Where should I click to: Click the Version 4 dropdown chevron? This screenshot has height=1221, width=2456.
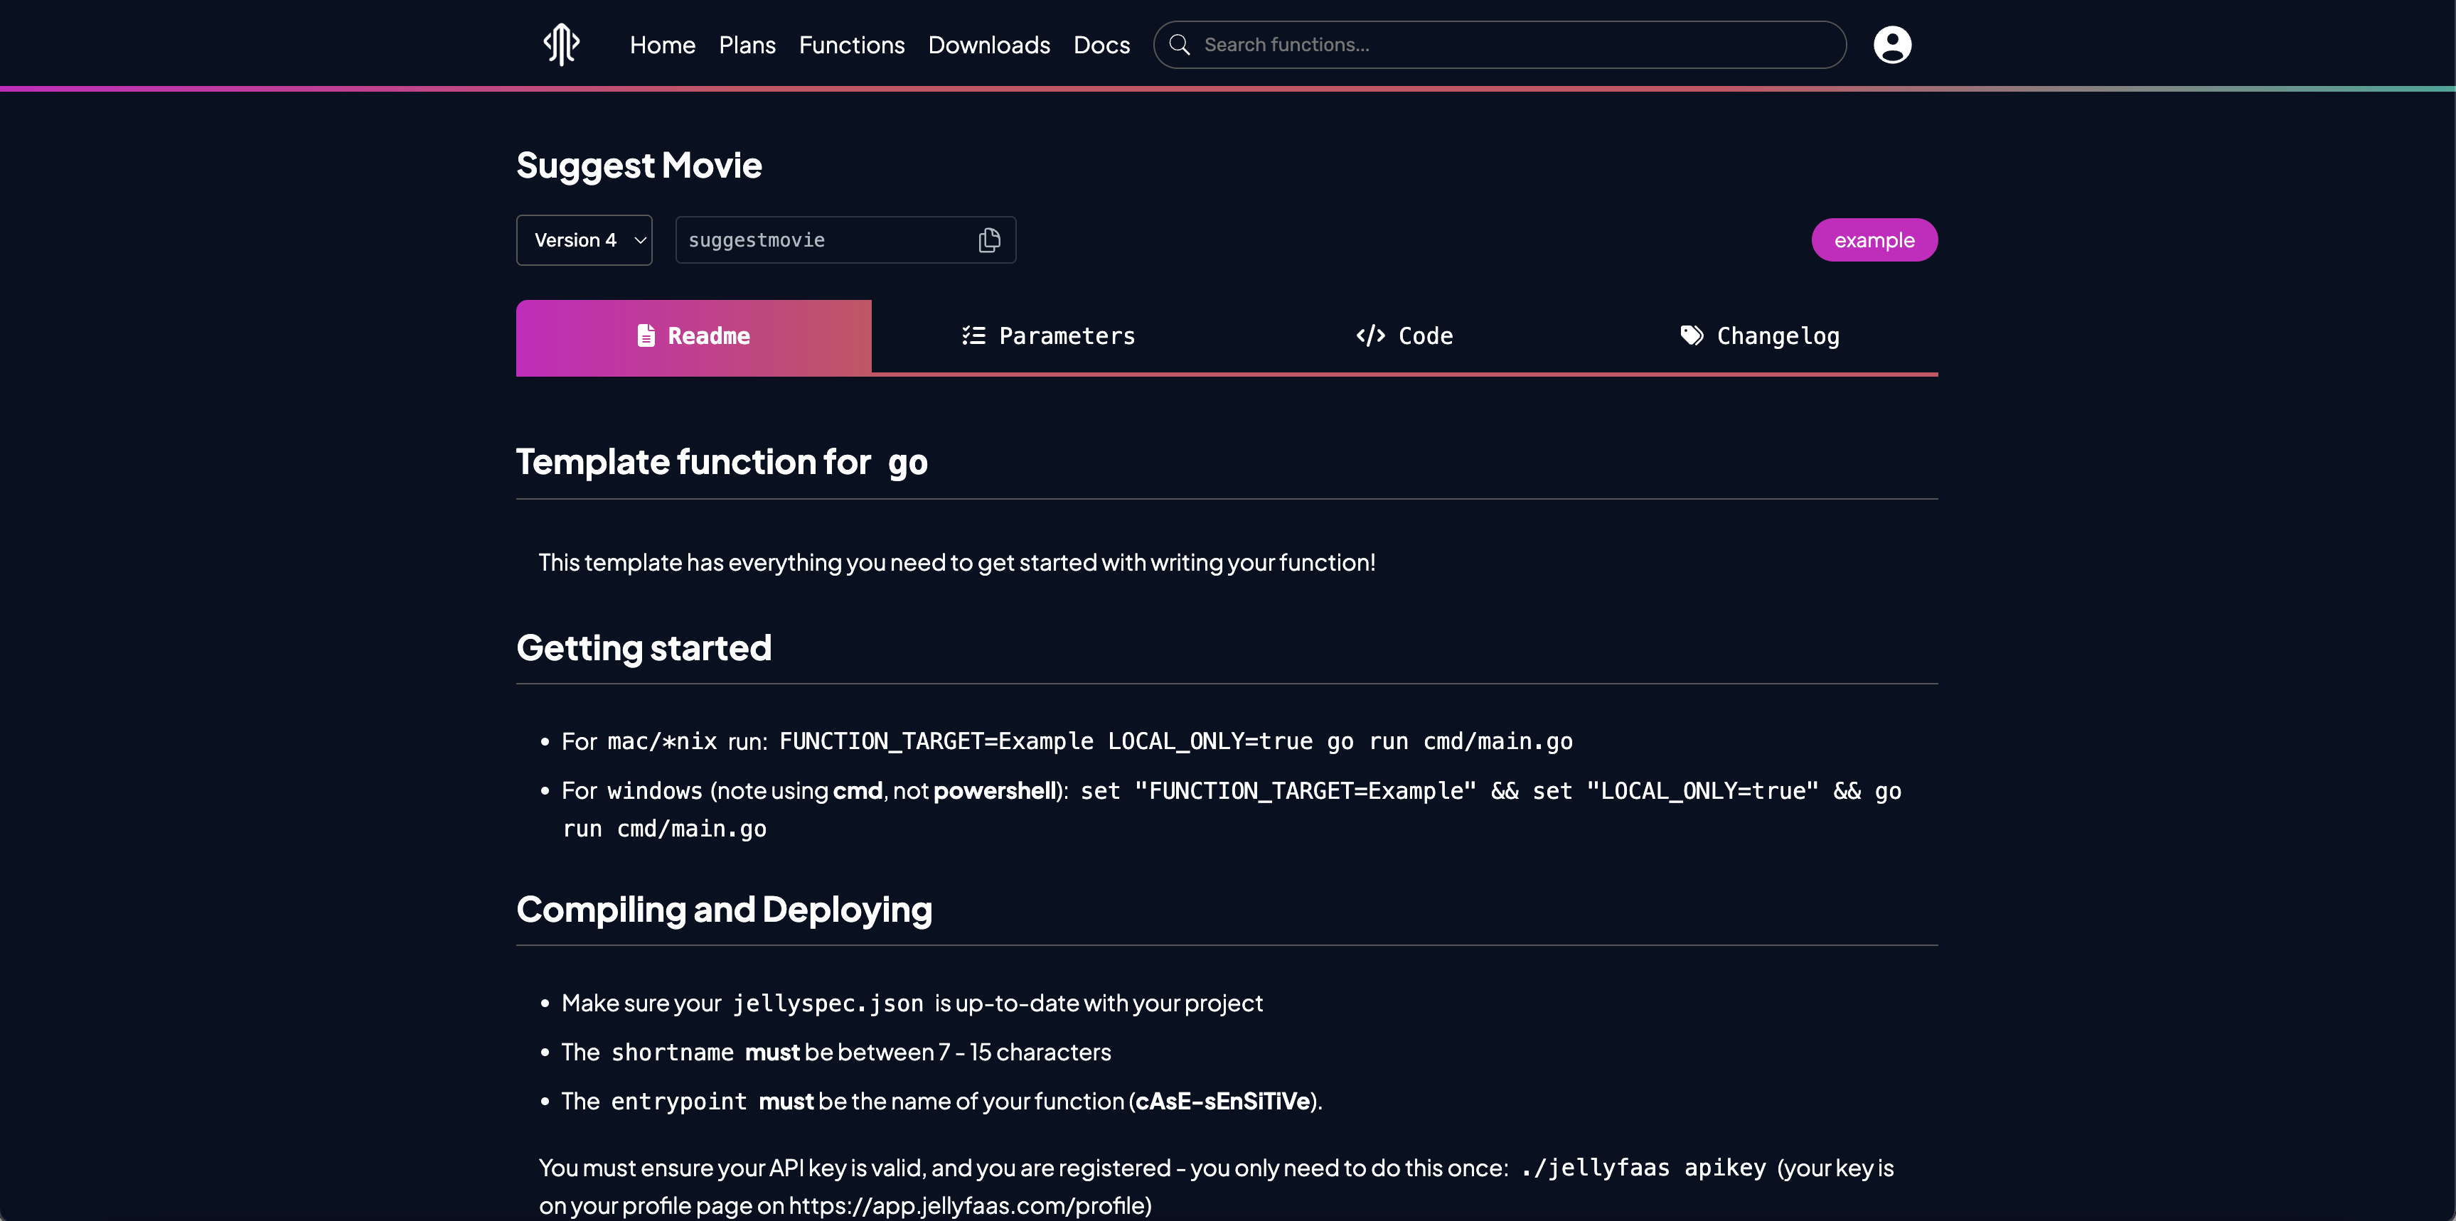(640, 240)
